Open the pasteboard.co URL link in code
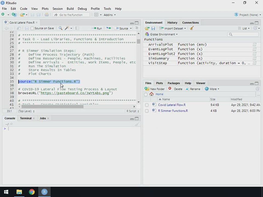 [x=75, y=93]
